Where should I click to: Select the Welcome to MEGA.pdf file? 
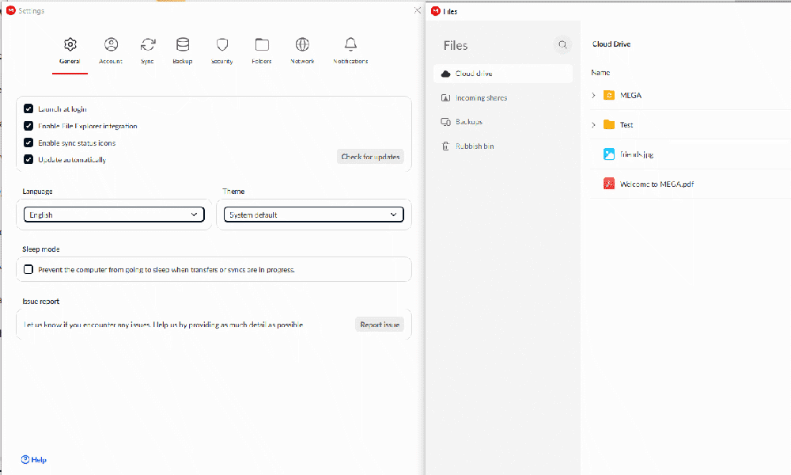point(657,184)
